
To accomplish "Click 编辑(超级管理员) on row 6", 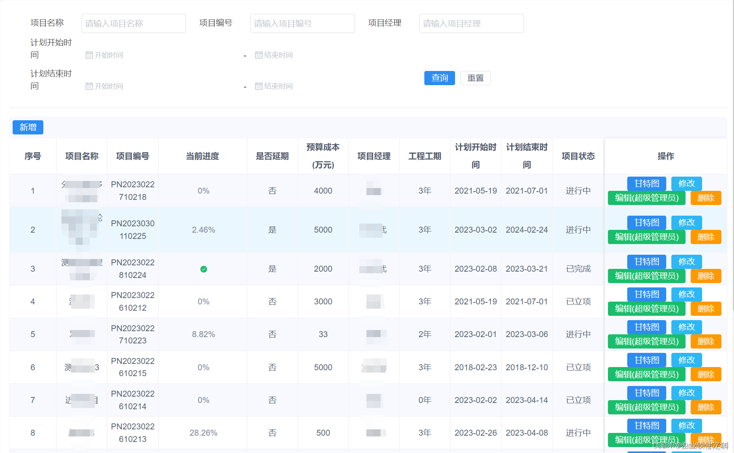I will tap(646, 374).
